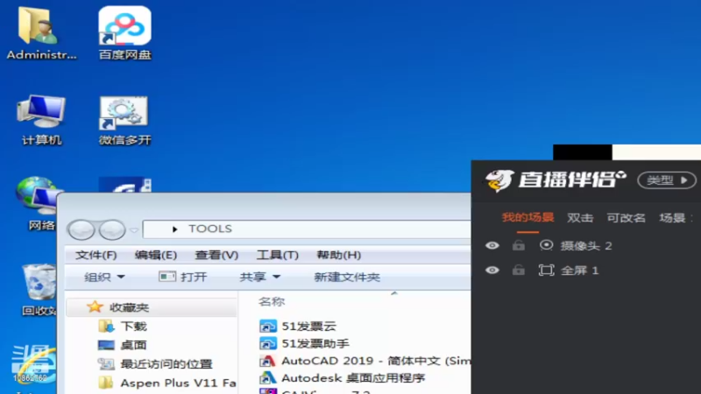Image resolution: width=701 pixels, height=394 pixels.
Task: Click the 下载 folder icon in sidebar
Action: [x=106, y=326]
